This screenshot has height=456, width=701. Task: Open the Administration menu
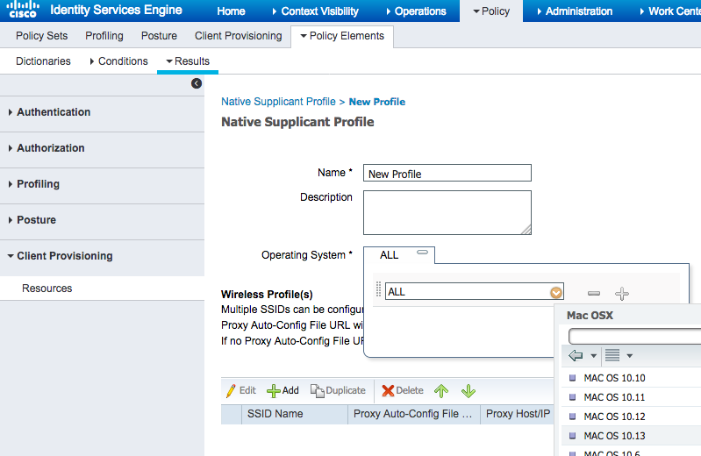tap(575, 11)
